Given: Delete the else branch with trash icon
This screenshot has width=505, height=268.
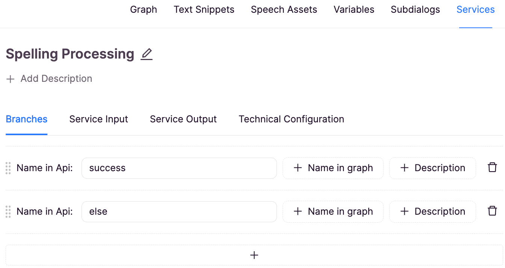Looking at the screenshot, I should click(x=492, y=211).
